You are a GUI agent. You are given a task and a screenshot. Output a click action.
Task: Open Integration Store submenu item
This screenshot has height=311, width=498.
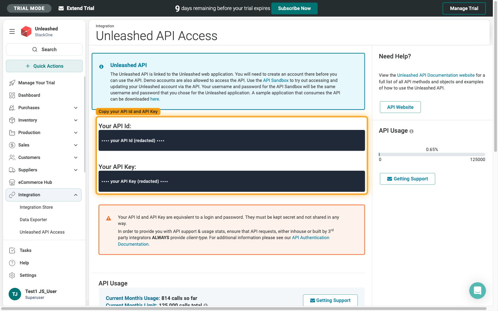pyautogui.click(x=36, y=207)
